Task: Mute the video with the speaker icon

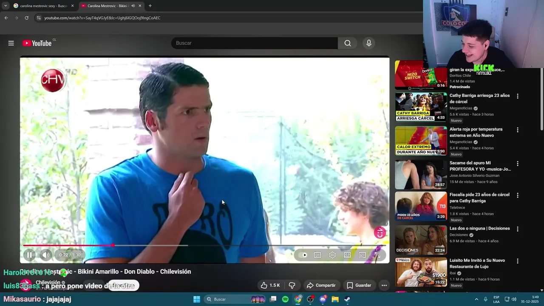Action: click(46, 255)
